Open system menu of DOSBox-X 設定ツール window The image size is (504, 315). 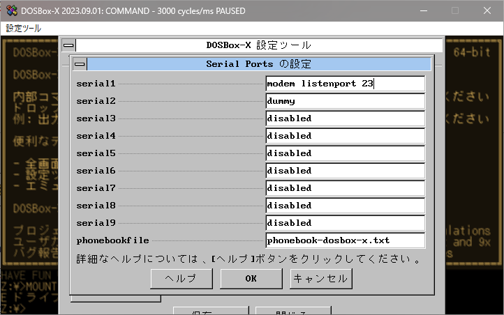[x=68, y=45]
